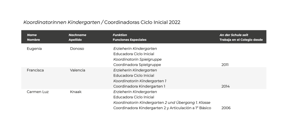This screenshot has width=283, height=130.
Task: Select the year 2011
Action: (x=225, y=65)
